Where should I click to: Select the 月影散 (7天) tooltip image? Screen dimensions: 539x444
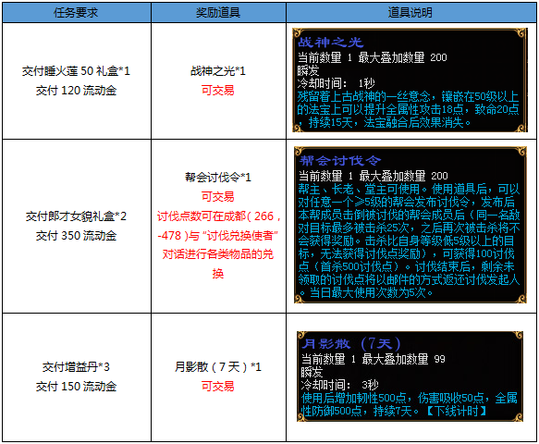pyautogui.click(x=410, y=376)
